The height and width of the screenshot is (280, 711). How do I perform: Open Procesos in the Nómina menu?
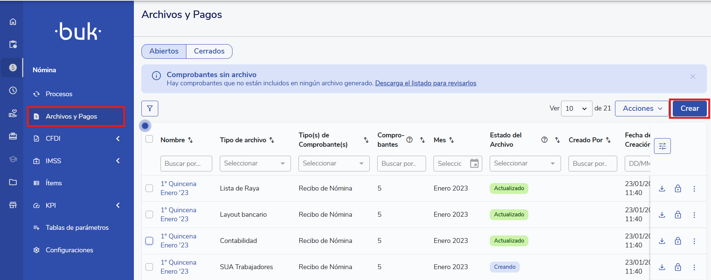tap(59, 94)
